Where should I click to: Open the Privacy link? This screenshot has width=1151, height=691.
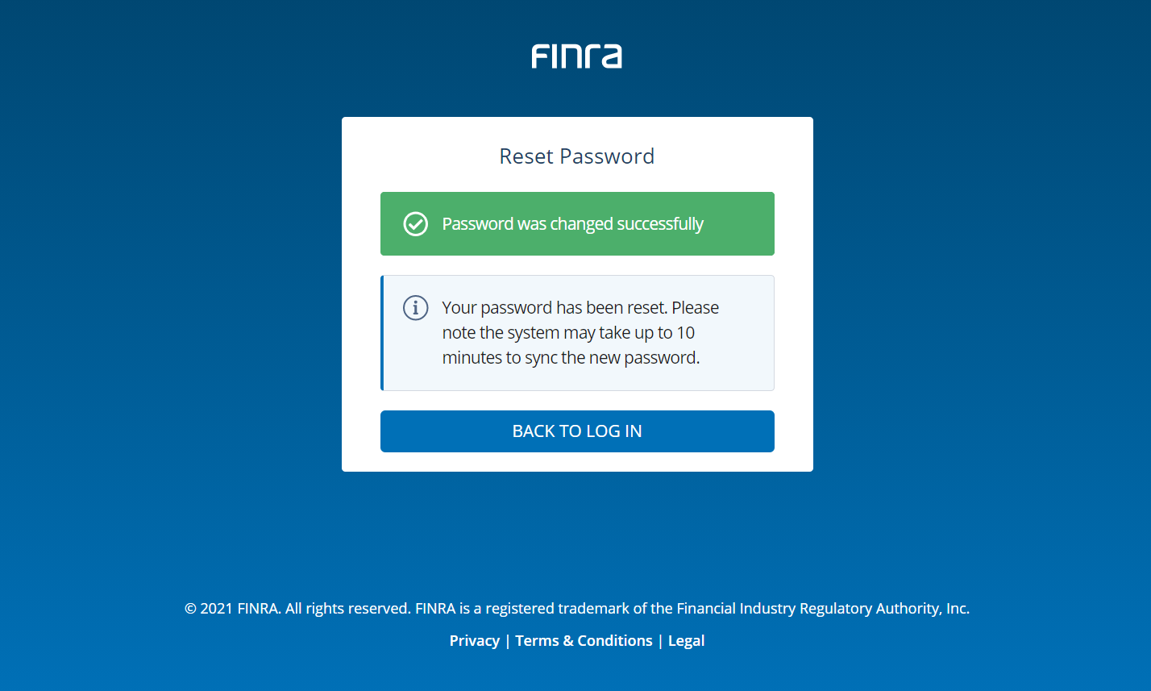(474, 641)
